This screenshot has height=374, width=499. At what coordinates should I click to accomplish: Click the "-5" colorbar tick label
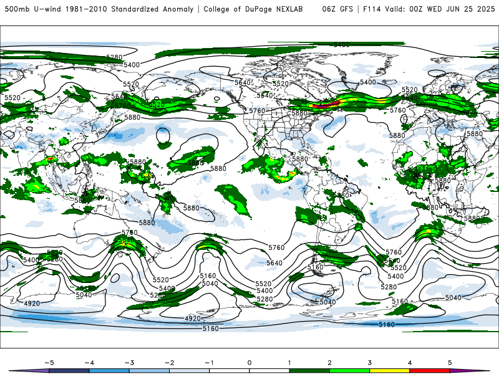point(49,363)
